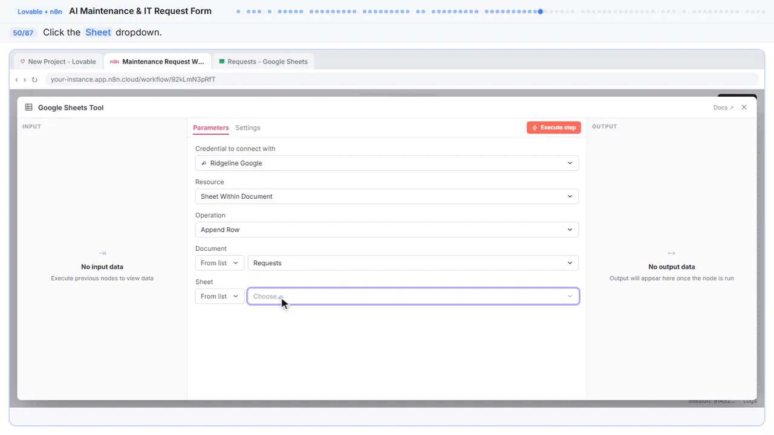Viewport: 774px width, 435px height.
Task: Open the Requests document dropdown
Action: [413, 263]
